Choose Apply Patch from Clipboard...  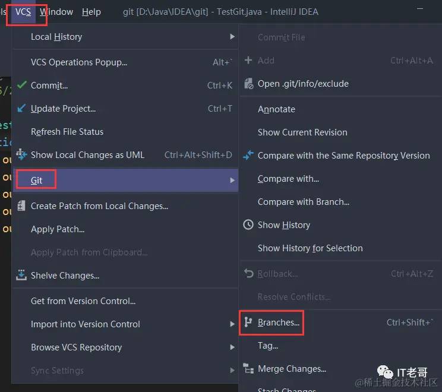pos(126,252)
